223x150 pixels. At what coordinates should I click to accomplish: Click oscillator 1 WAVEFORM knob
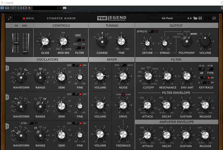pyautogui.click(x=21, y=78)
